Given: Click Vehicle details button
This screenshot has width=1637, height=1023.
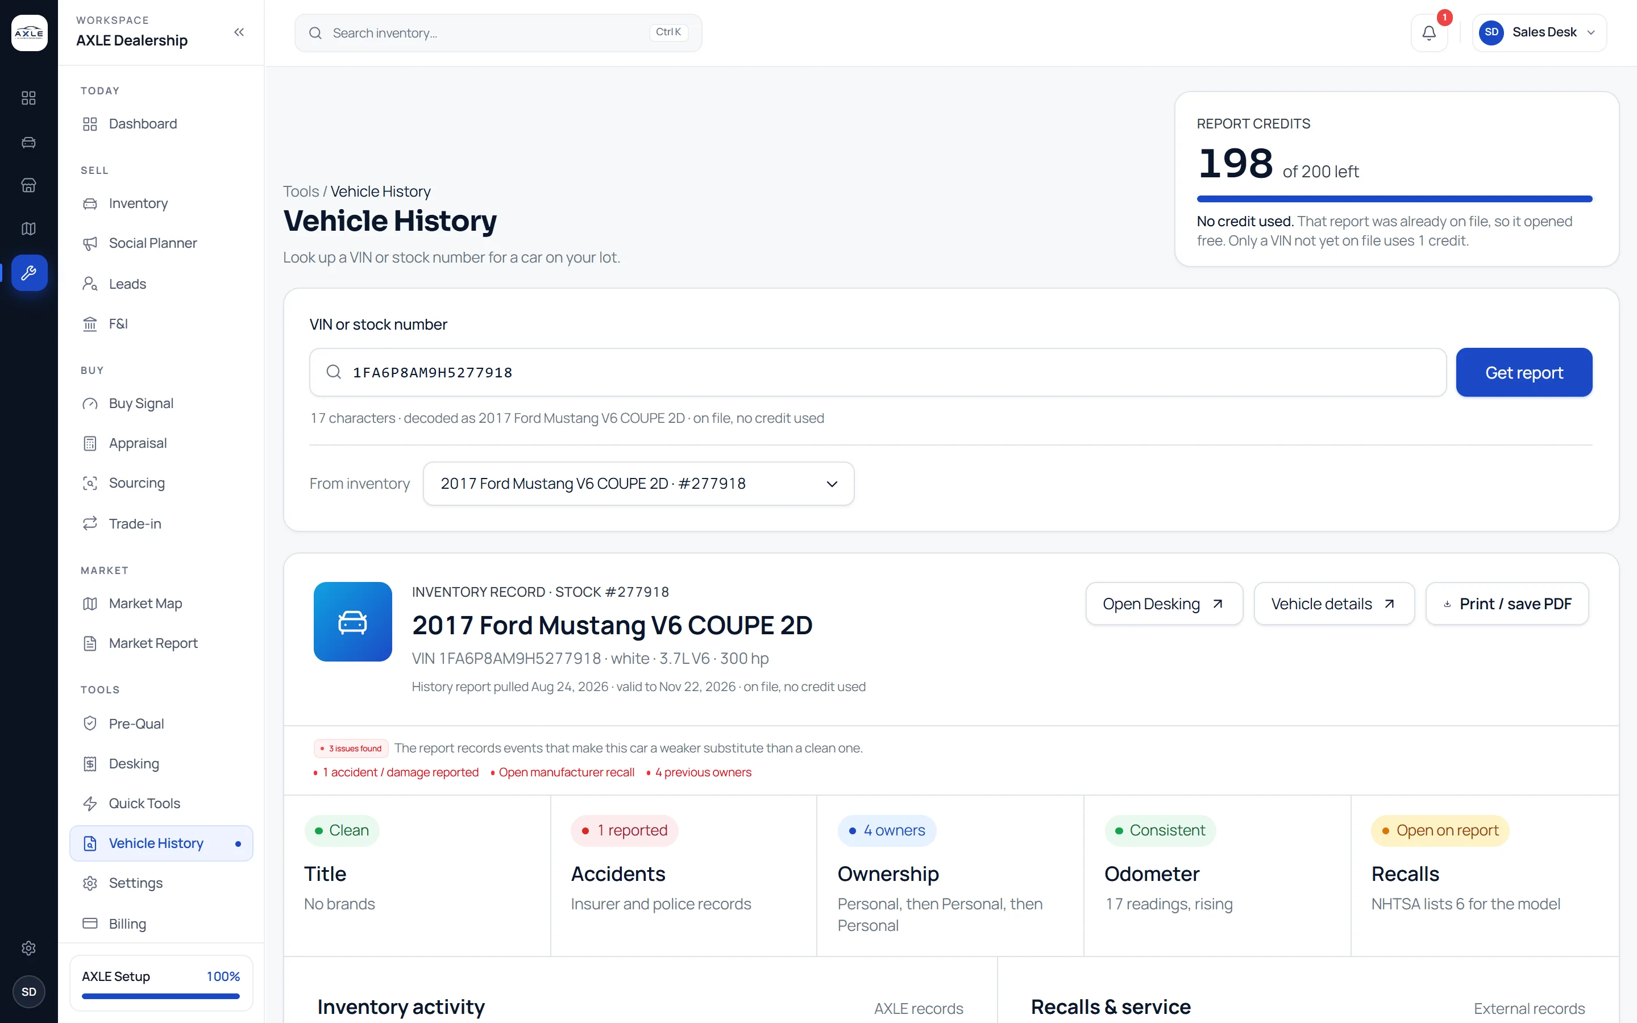Looking at the screenshot, I should pos(1333,604).
